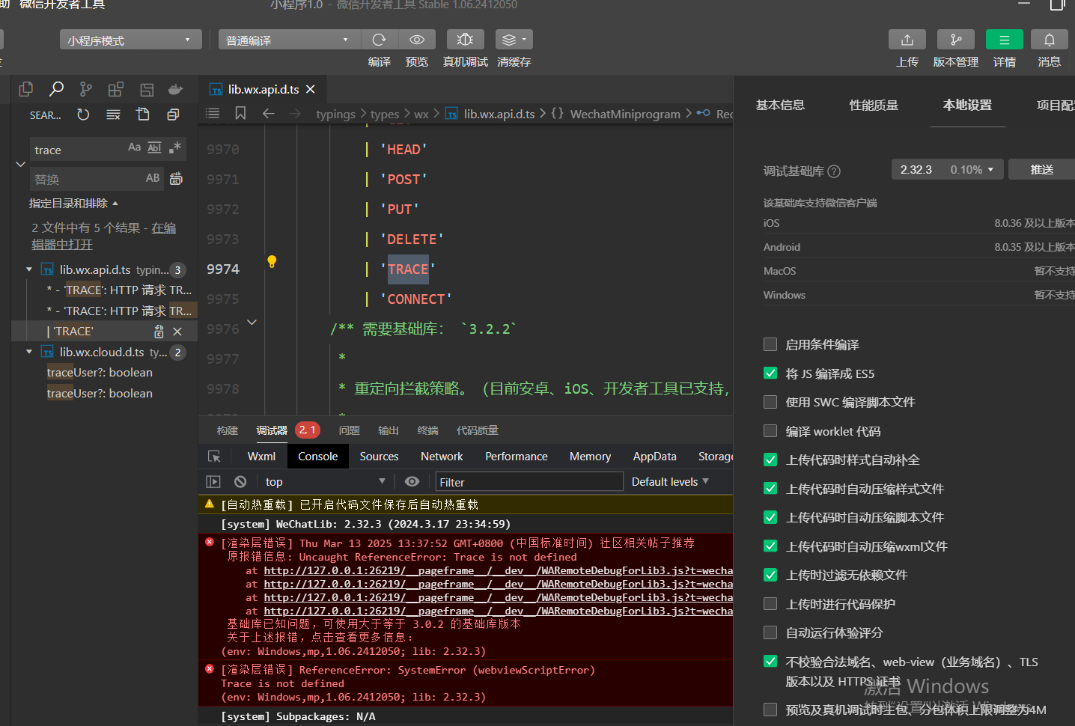Close the lib.wx.api.d.ts editor tab
The height and width of the screenshot is (726, 1075).
pyautogui.click(x=311, y=89)
